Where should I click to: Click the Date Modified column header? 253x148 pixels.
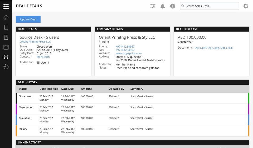coord(49,89)
